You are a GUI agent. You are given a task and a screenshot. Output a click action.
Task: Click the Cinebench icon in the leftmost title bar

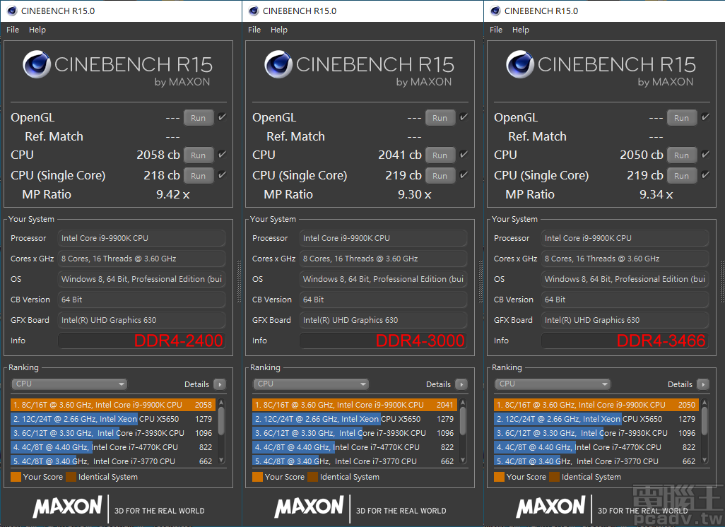[11, 11]
